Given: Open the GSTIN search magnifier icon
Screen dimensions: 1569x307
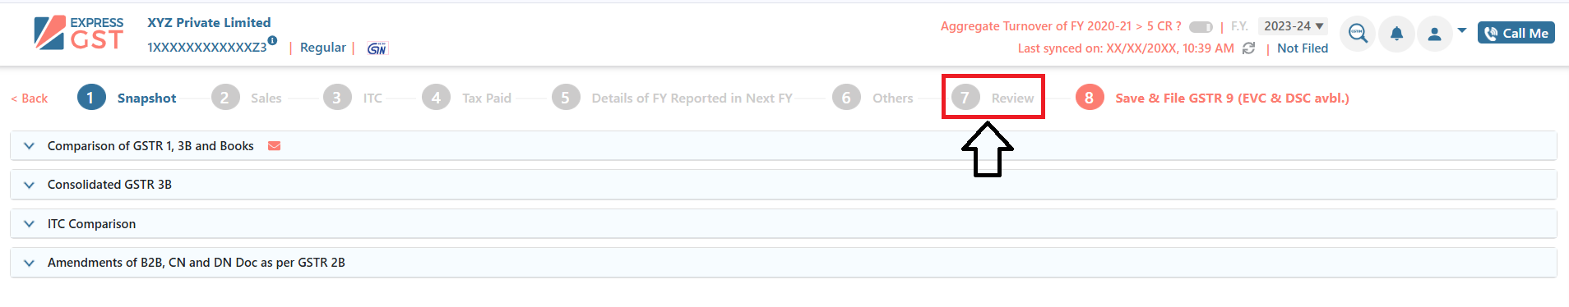Looking at the screenshot, I should 1358,34.
